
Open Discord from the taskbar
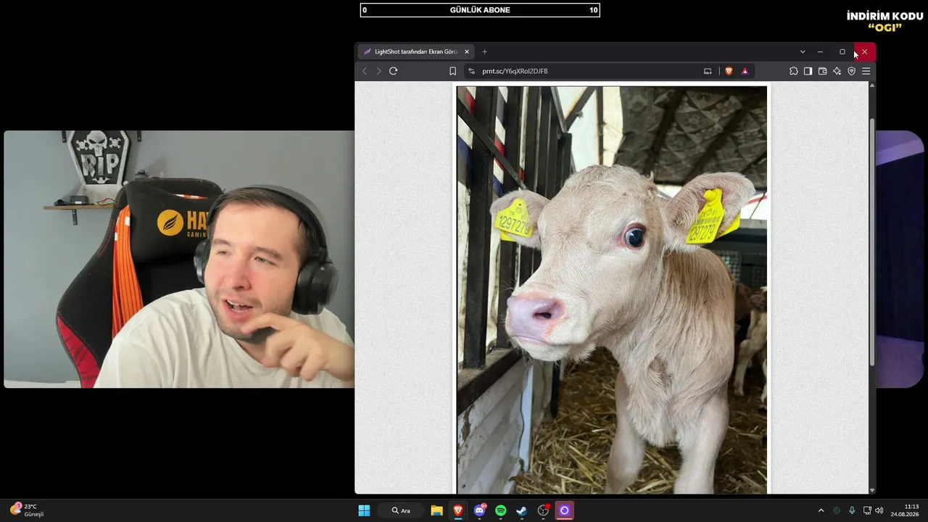click(x=479, y=510)
